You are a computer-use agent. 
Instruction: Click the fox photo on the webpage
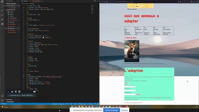point(132,51)
